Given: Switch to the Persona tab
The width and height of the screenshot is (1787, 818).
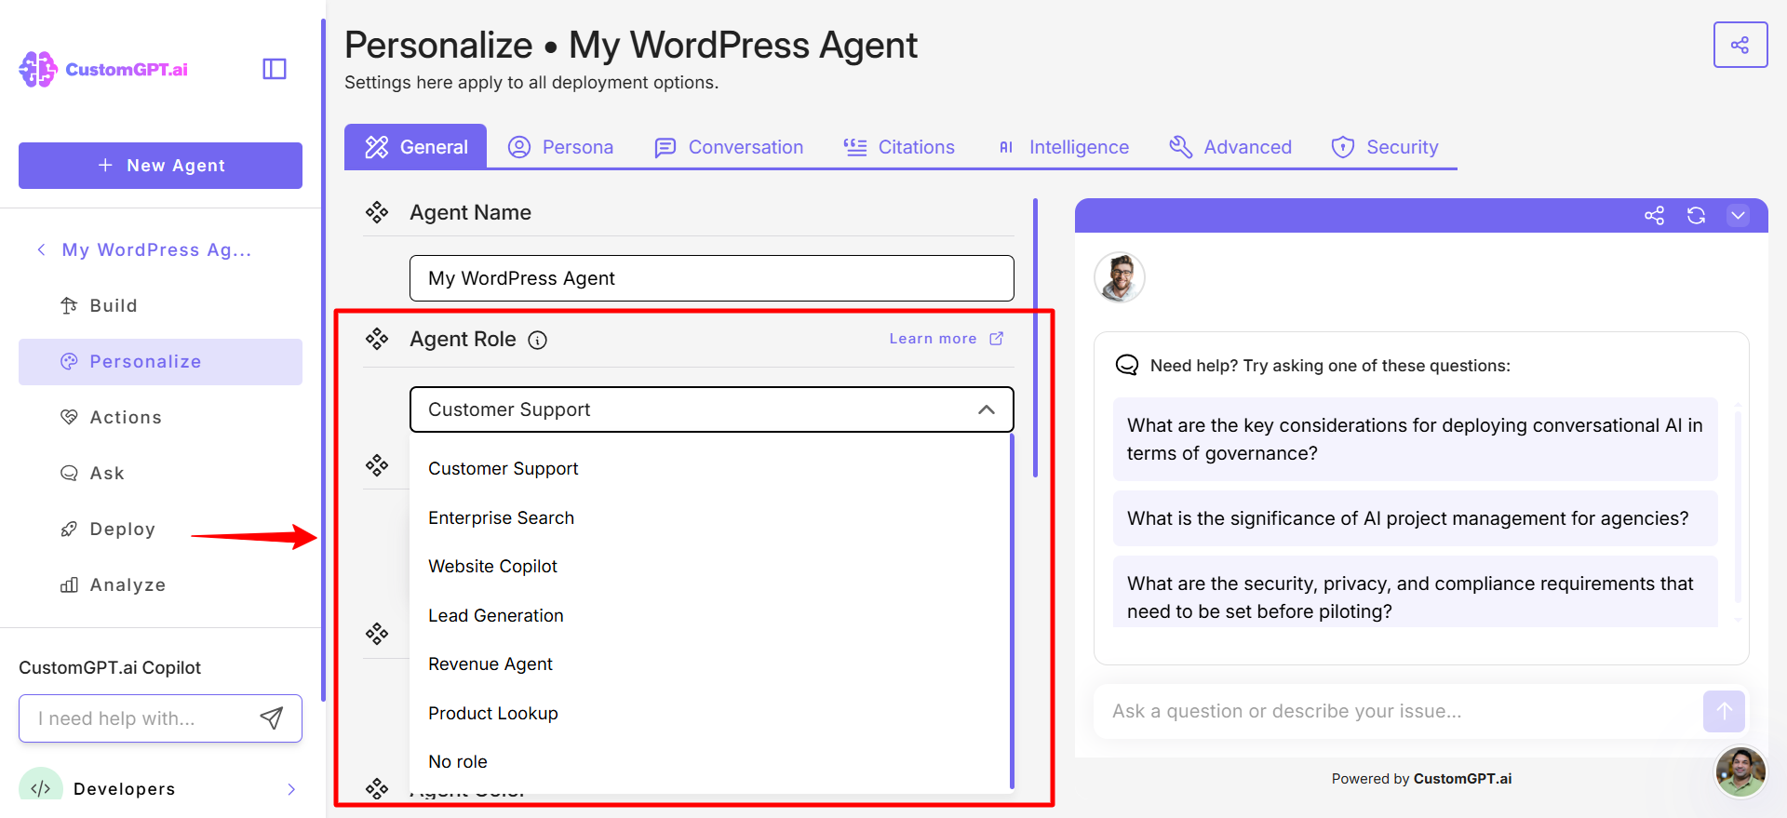Looking at the screenshot, I should [x=560, y=147].
